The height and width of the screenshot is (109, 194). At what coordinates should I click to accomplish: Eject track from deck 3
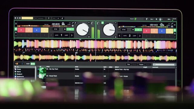(89, 37)
